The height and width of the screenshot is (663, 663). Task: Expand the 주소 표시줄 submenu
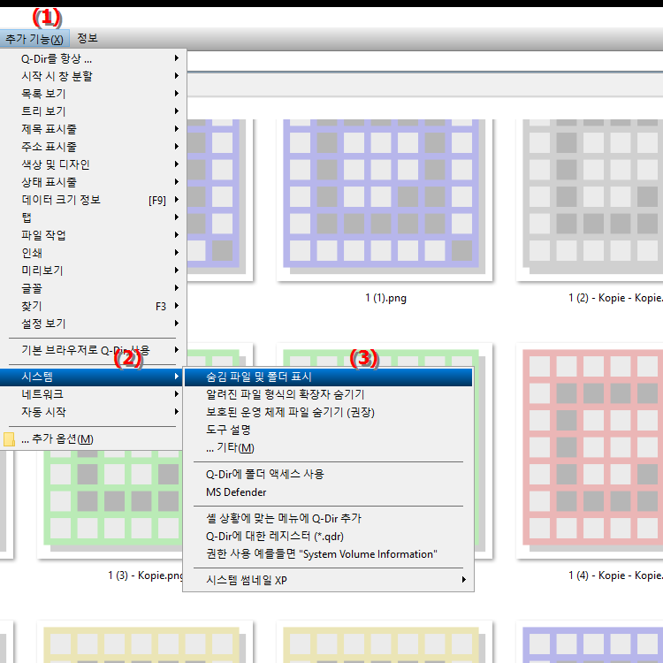coord(92,147)
